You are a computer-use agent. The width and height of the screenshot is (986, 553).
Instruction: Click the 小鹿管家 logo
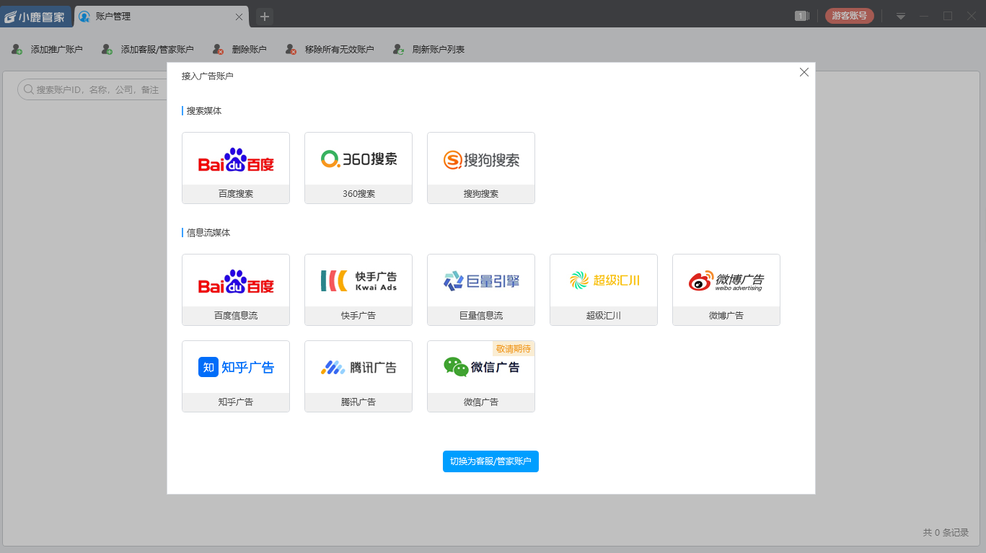(35, 17)
